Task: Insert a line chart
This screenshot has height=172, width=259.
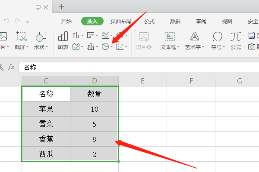Action: coord(105,35)
